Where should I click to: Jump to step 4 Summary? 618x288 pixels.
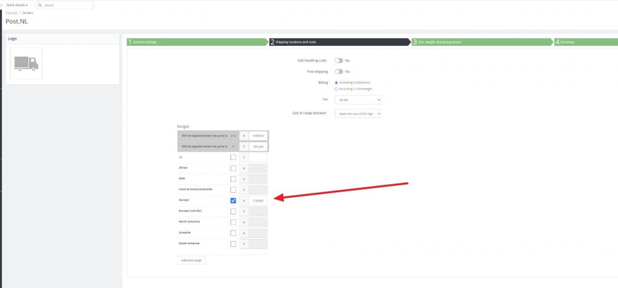click(x=586, y=42)
